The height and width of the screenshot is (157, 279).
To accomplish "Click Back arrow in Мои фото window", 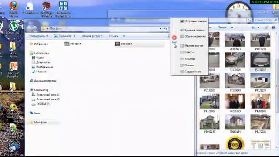I will pos(29,28).
